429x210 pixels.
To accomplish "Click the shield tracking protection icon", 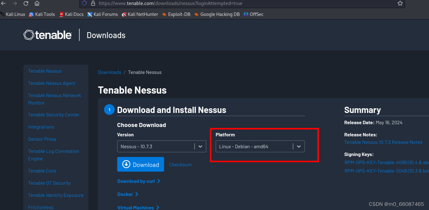I will [84, 3].
